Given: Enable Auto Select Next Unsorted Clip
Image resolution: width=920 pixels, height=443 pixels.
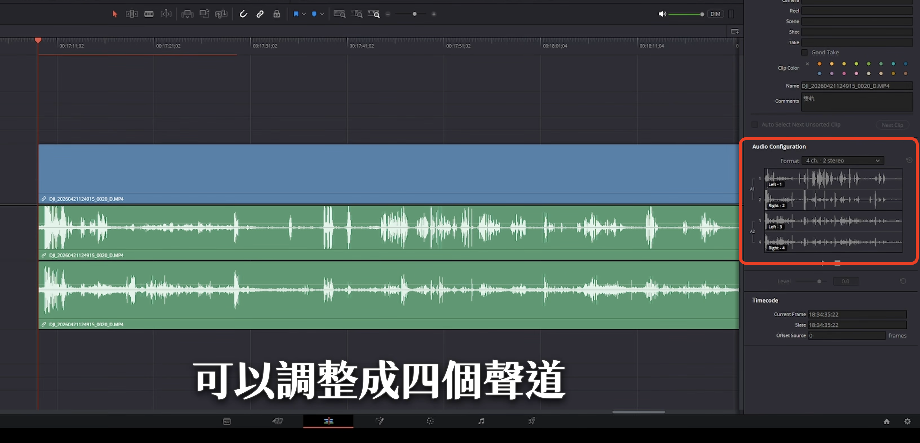Looking at the screenshot, I should [x=755, y=124].
